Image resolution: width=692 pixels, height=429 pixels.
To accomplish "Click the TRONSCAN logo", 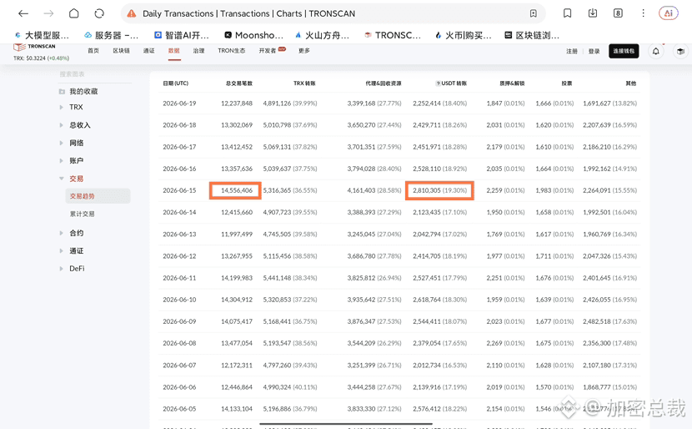I will (34, 47).
